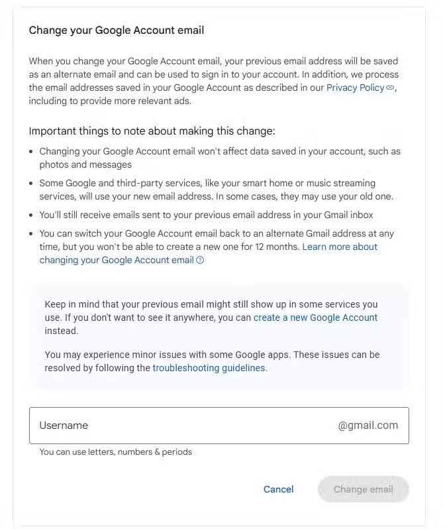Screen dimensions: 445x529
Task: Click the 'Keep in mind' notice paragraph
Action: point(211,311)
